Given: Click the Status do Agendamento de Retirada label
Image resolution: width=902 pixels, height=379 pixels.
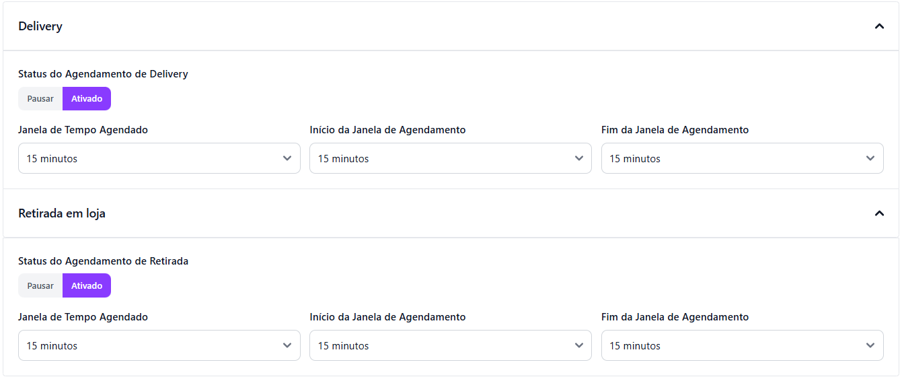Looking at the screenshot, I should tap(103, 261).
